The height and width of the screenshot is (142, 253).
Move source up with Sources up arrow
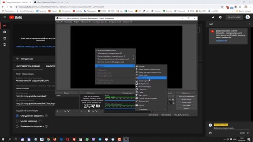93,111
